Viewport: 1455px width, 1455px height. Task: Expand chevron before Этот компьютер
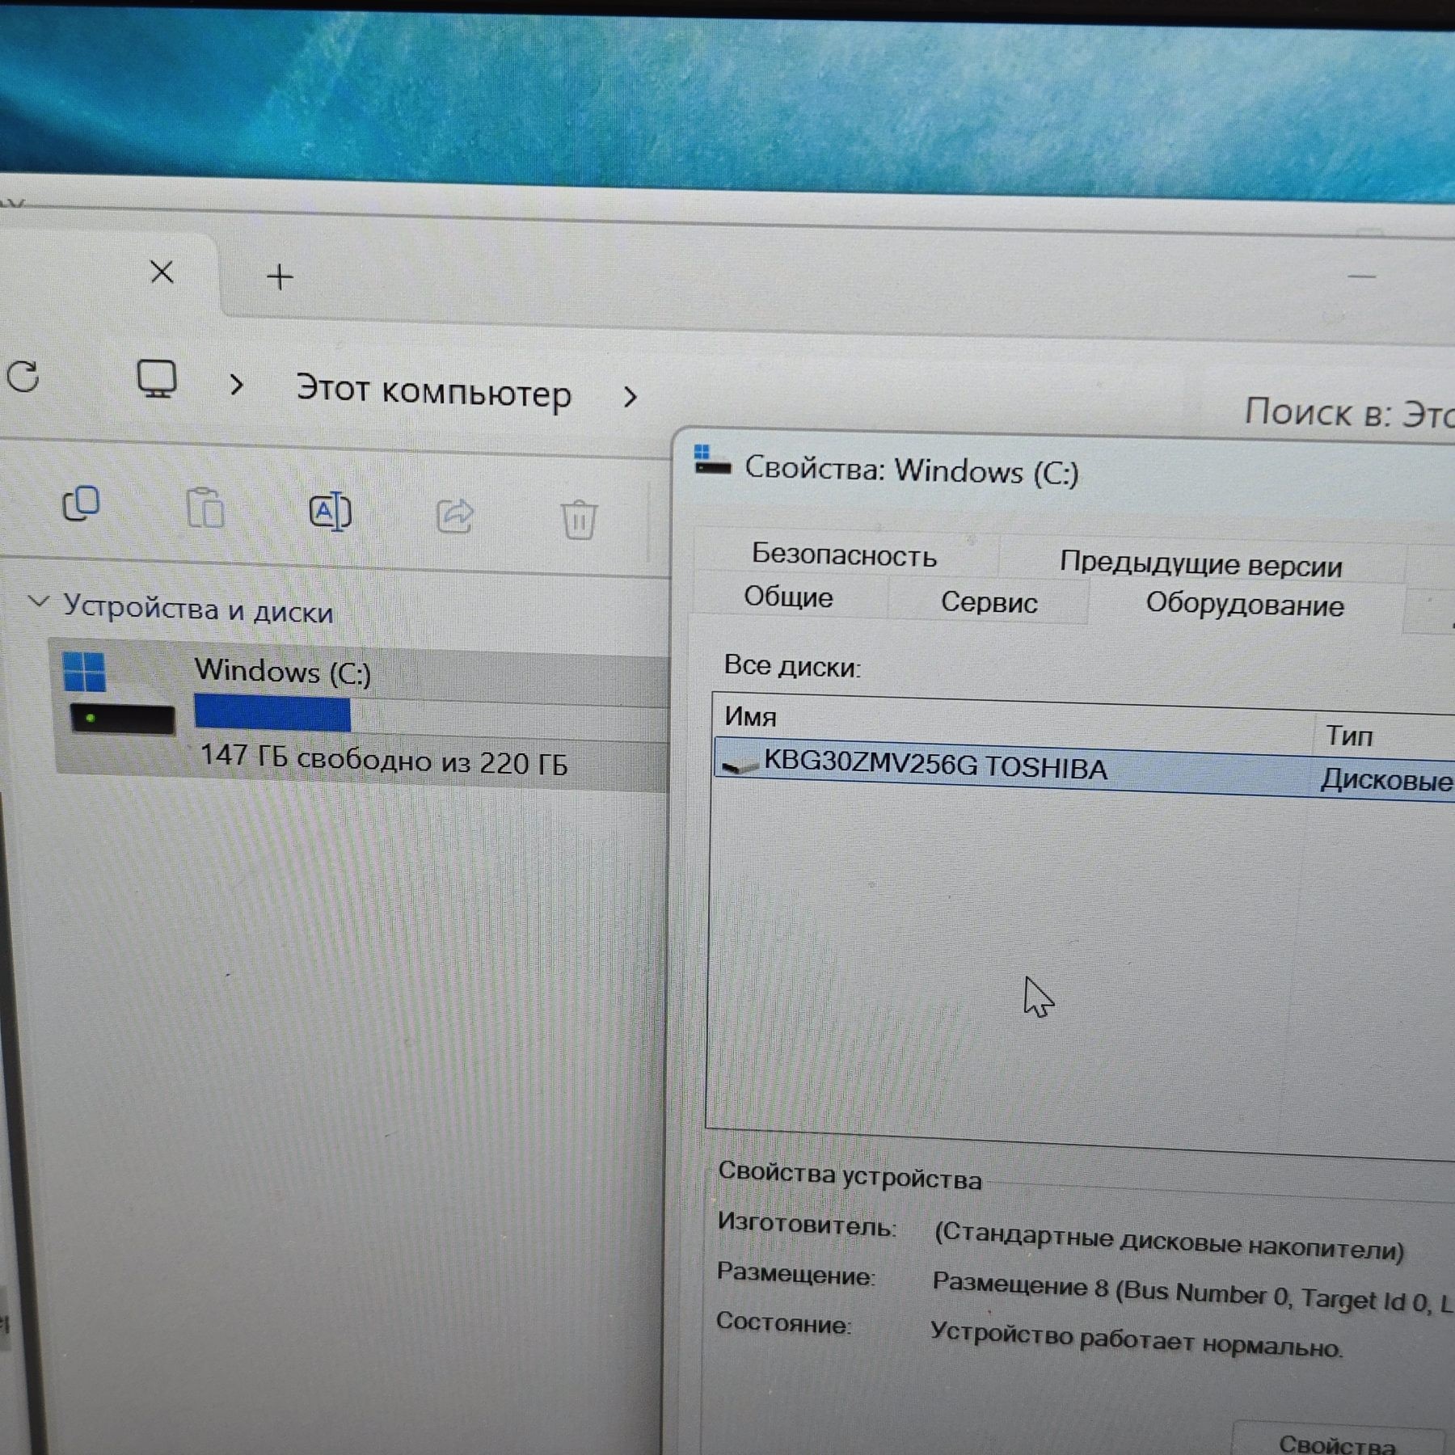click(236, 385)
